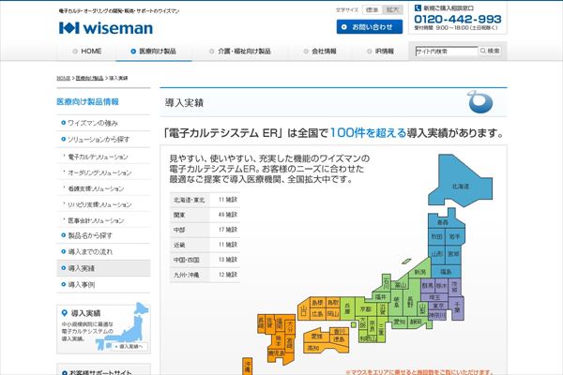Click 埼玉 prefecture on the map
The width and height of the screenshot is (563, 375).
pyautogui.click(x=434, y=297)
